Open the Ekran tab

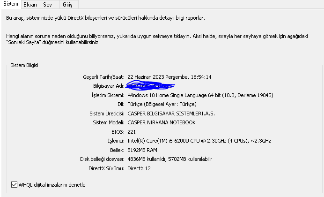point(30,5)
